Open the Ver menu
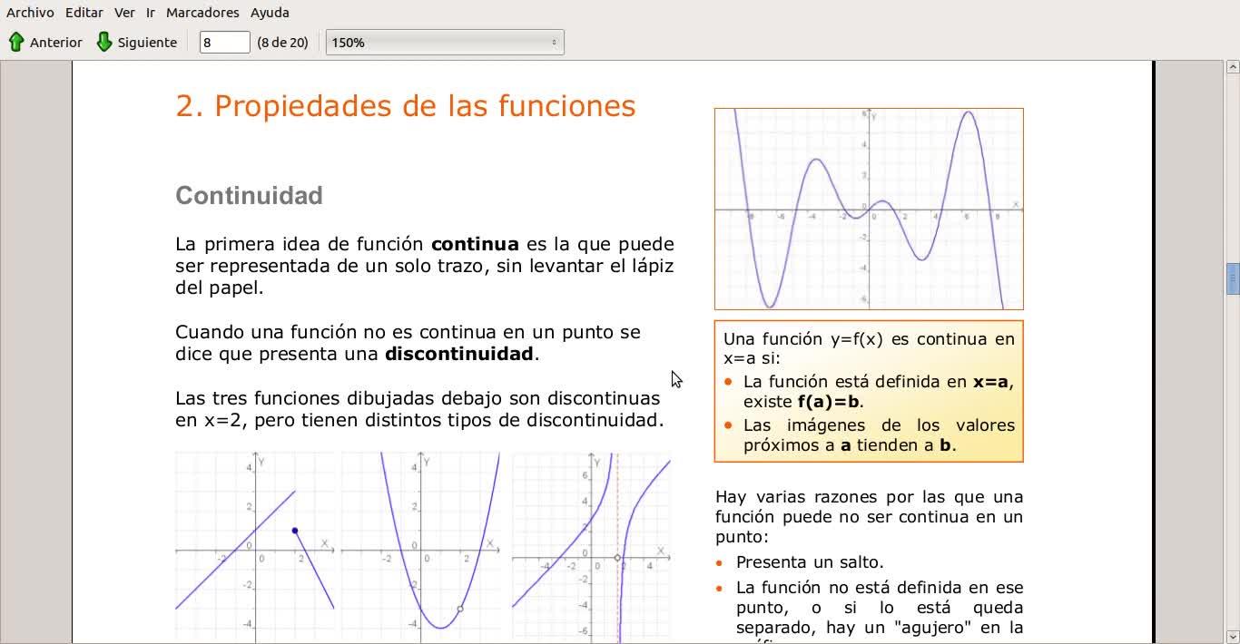Viewport: 1240px width, 644px height. (124, 13)
